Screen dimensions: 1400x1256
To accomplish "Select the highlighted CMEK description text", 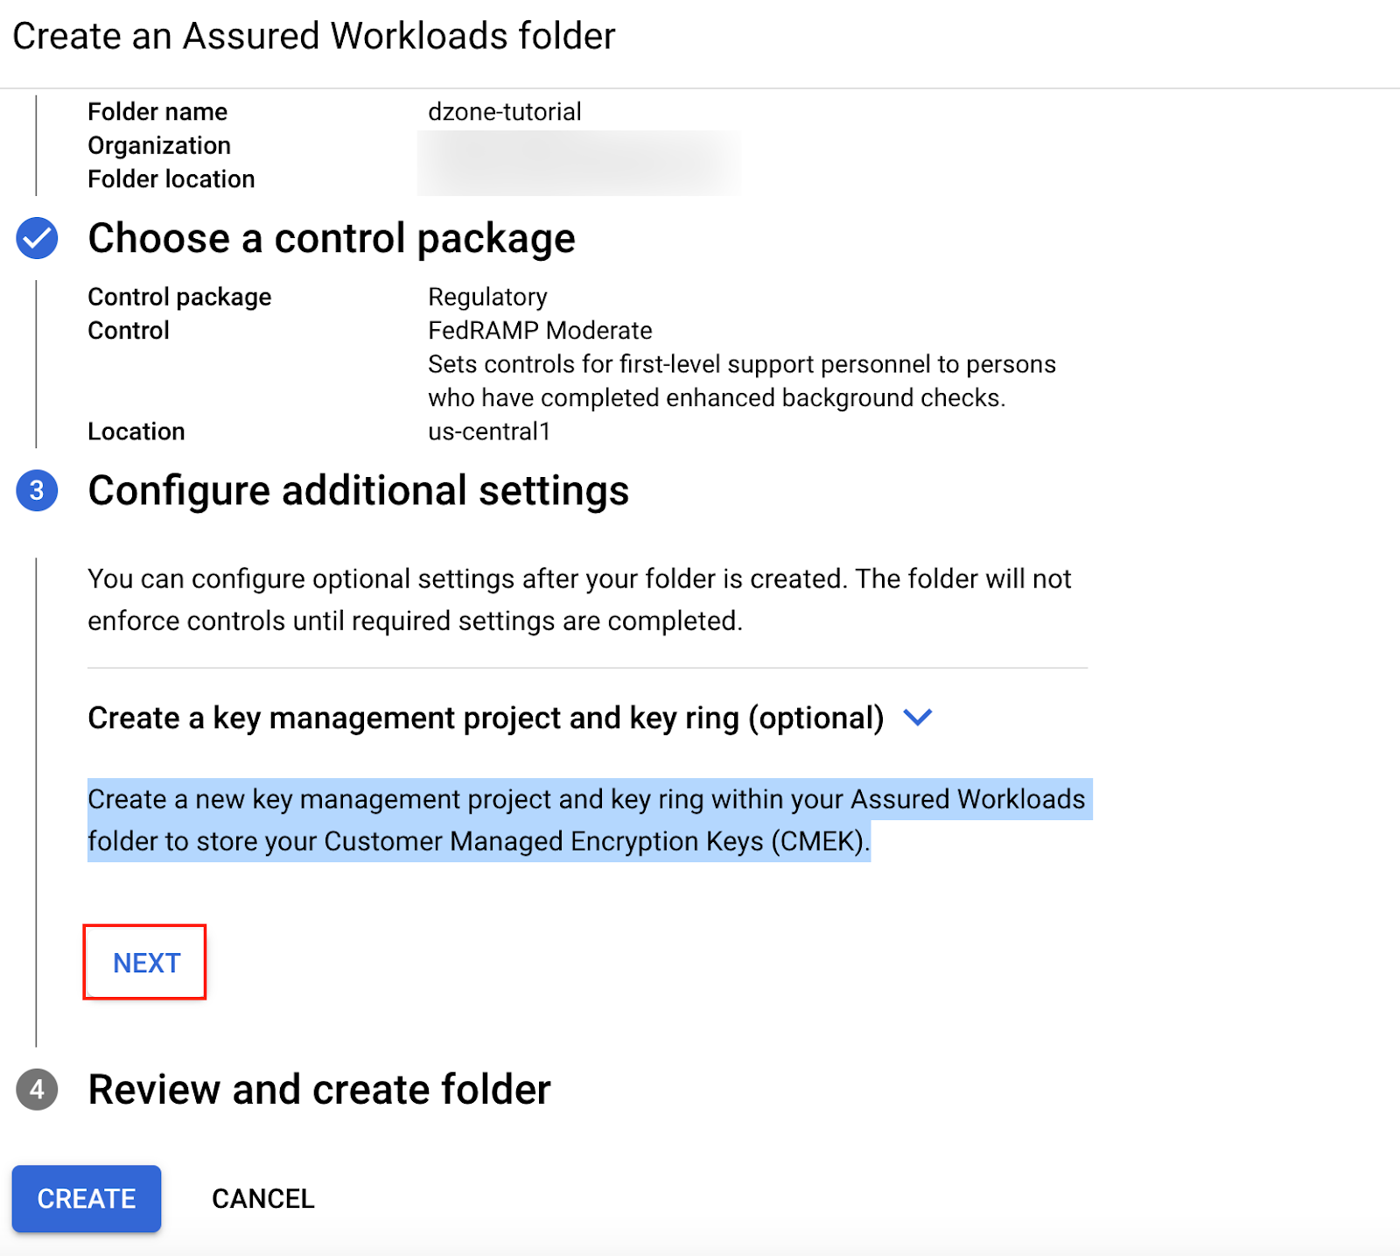I will [586, 820].
